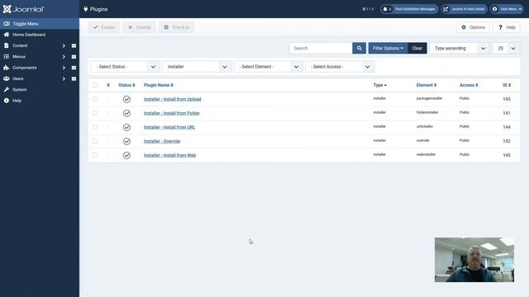Open Home Dashboard menu item
Viewport: 529px width, 297px height.
29,35
